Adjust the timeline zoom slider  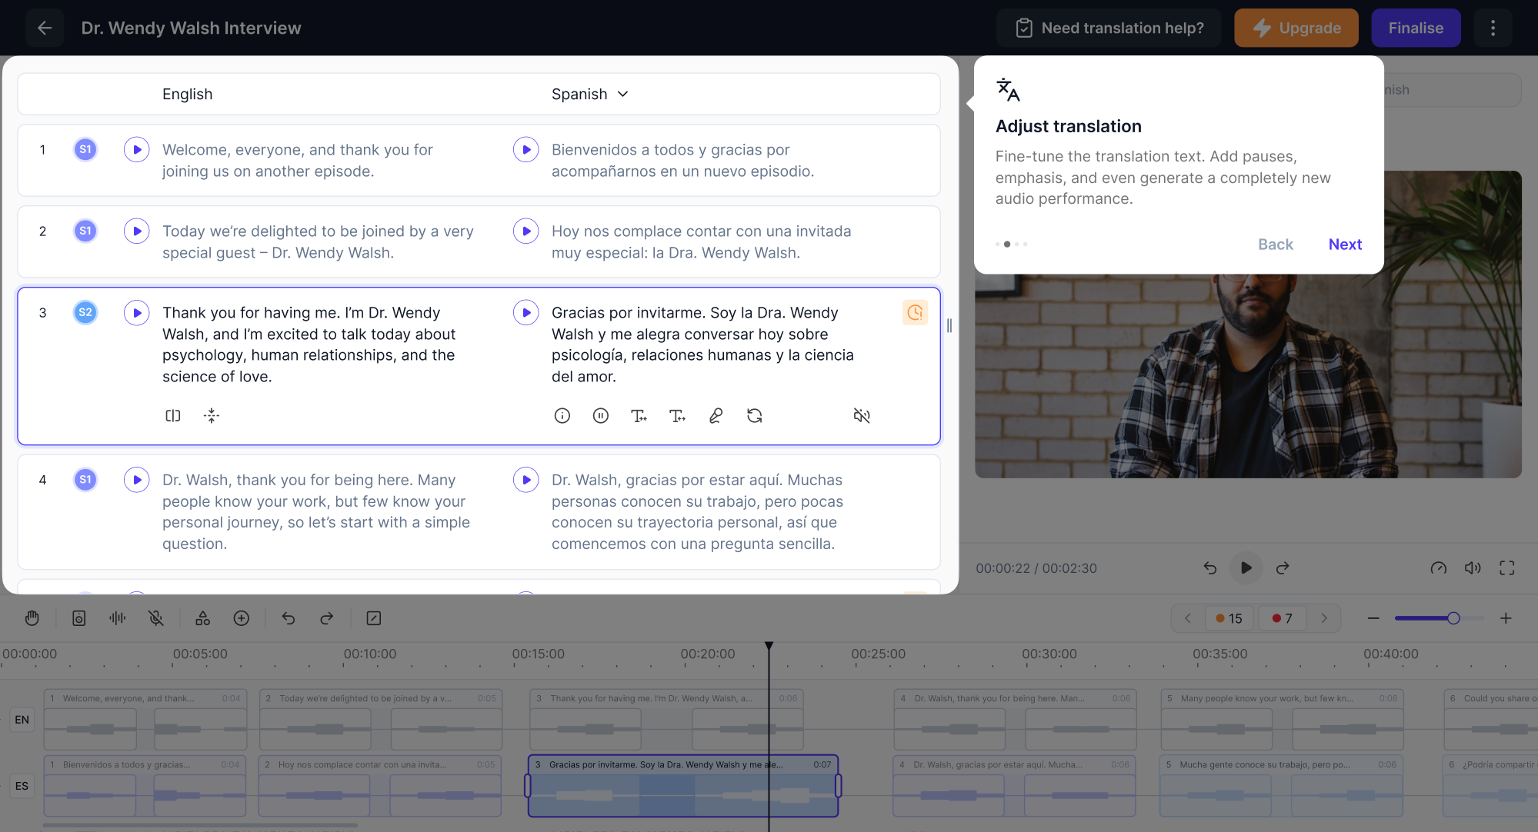[1453, 617]
